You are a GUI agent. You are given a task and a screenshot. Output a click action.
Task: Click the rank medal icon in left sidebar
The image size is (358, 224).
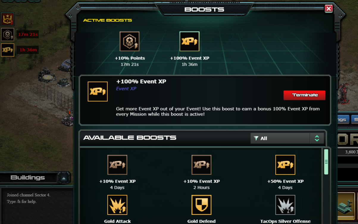pyautogui.click(x=7, y=19)
